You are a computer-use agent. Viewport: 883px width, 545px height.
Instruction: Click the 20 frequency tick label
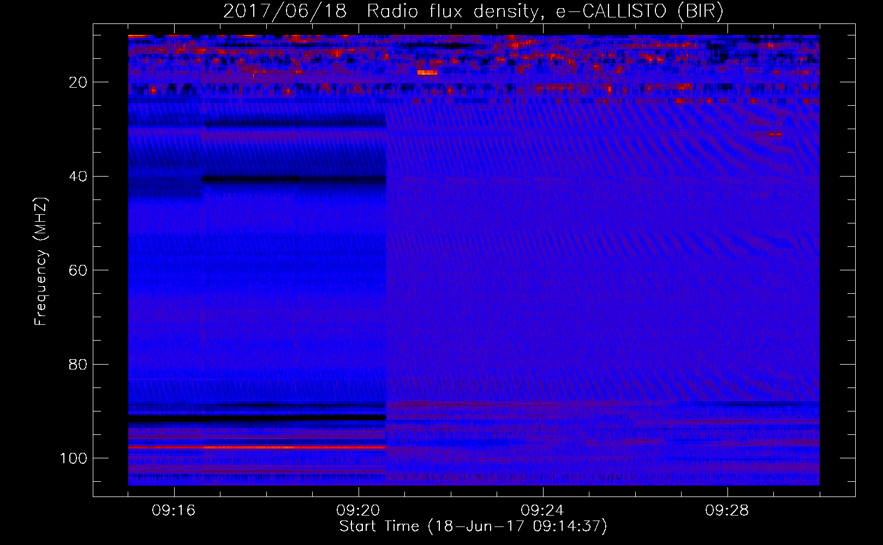point(79,82)
